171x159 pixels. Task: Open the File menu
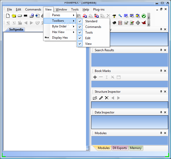tap(9, 9)
